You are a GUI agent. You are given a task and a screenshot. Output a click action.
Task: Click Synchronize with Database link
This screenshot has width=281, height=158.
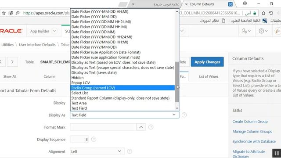pyautogui.click(x=254, y=141)
